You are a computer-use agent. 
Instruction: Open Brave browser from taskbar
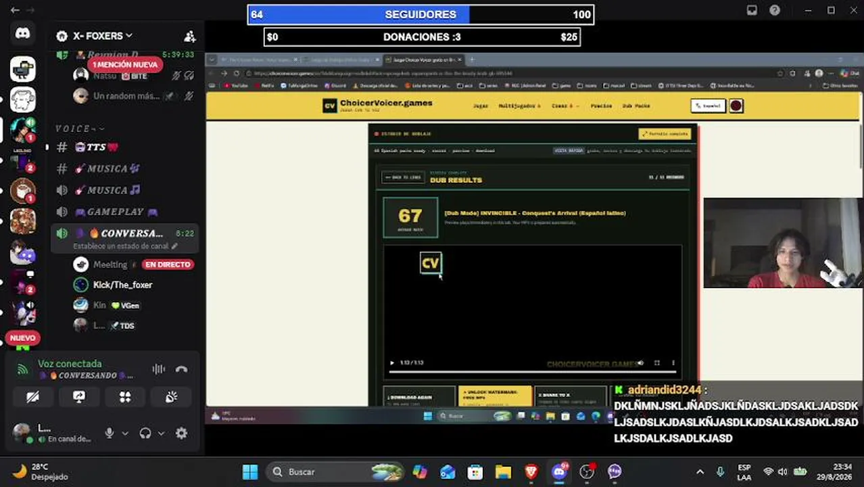pyautogui.click(x=531, y=471)
